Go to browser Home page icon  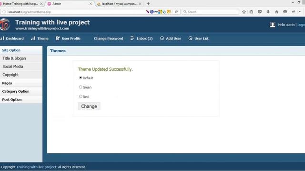coord(276,12)
